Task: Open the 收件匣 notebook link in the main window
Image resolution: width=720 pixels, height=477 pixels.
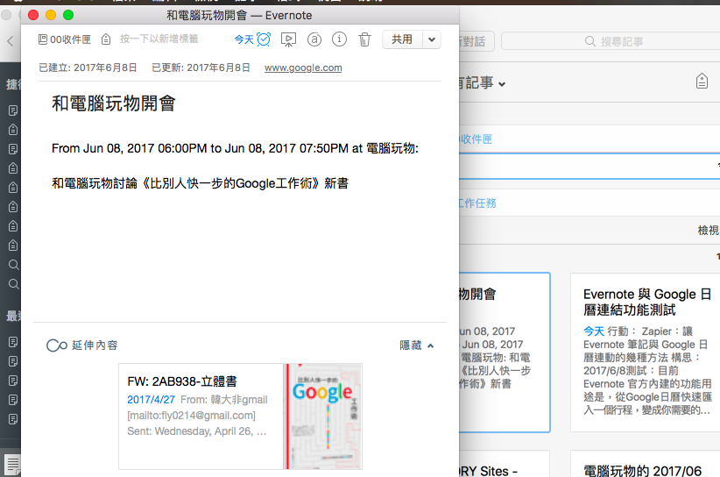Action: [476, 139]
